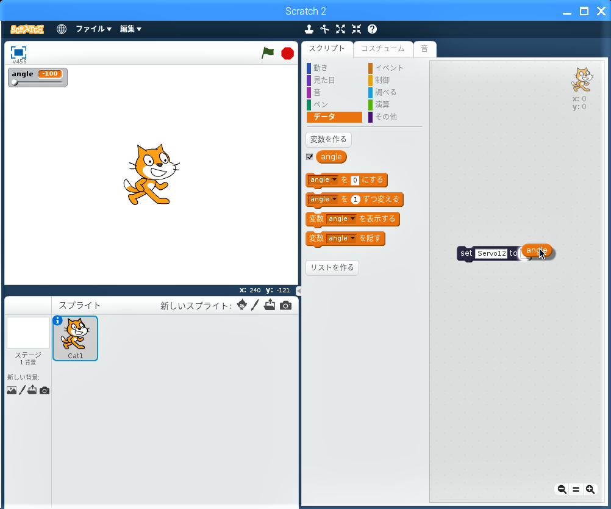Paint a new backdrop
Image resolution: width=611 pixels, height=509 pixels.
pyautogui.click(x=22, y=390)
